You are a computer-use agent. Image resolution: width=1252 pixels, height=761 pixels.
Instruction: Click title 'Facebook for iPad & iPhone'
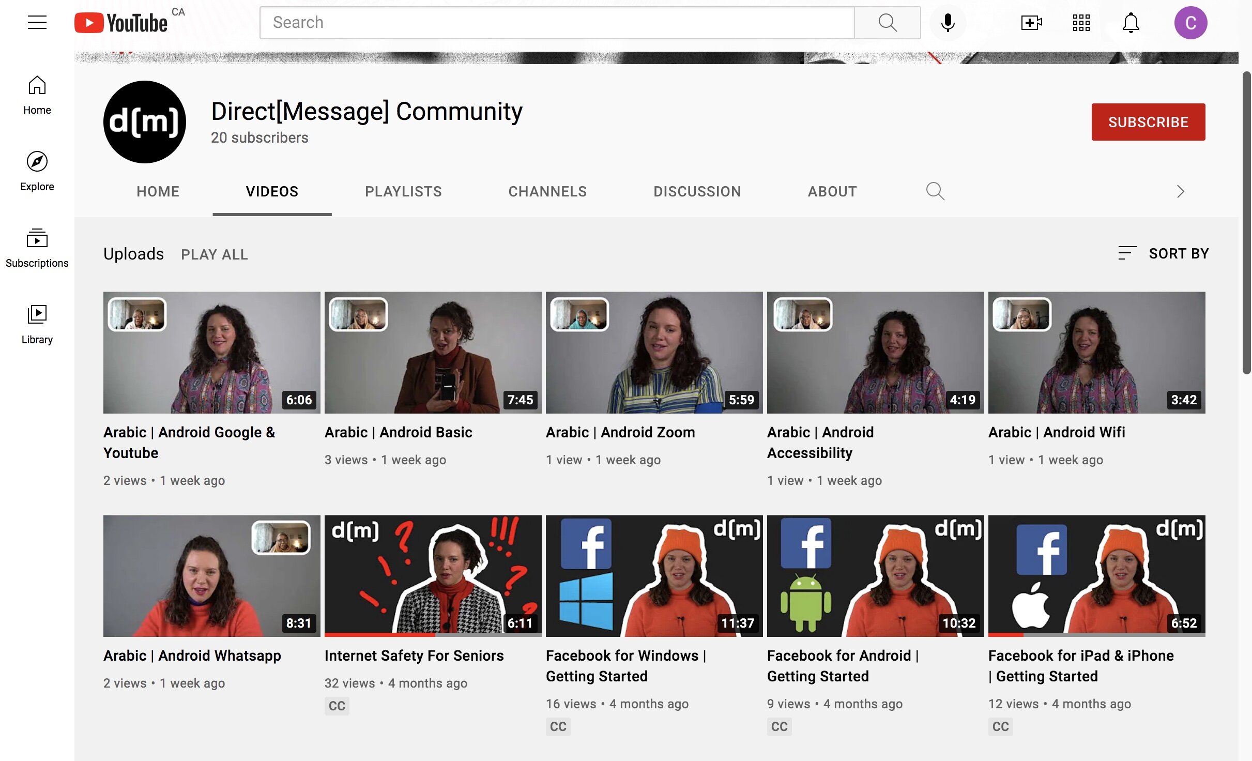pos(1081,666)
